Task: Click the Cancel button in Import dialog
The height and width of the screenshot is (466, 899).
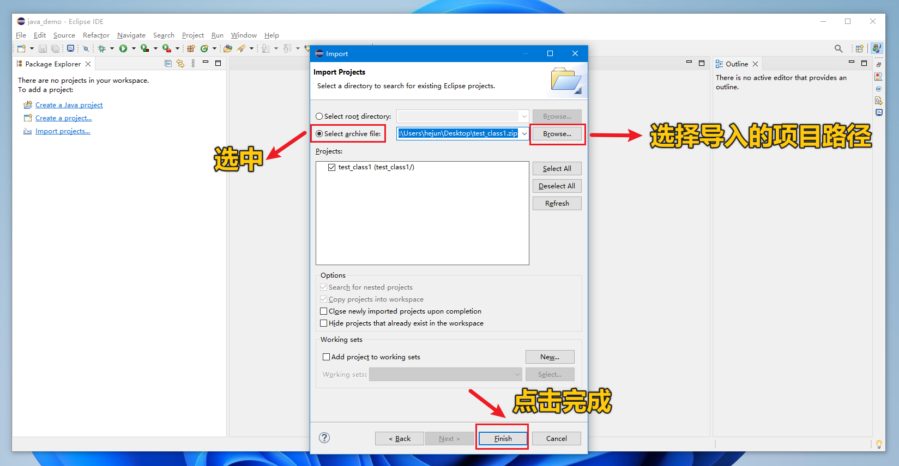Action: click(556, 438)
